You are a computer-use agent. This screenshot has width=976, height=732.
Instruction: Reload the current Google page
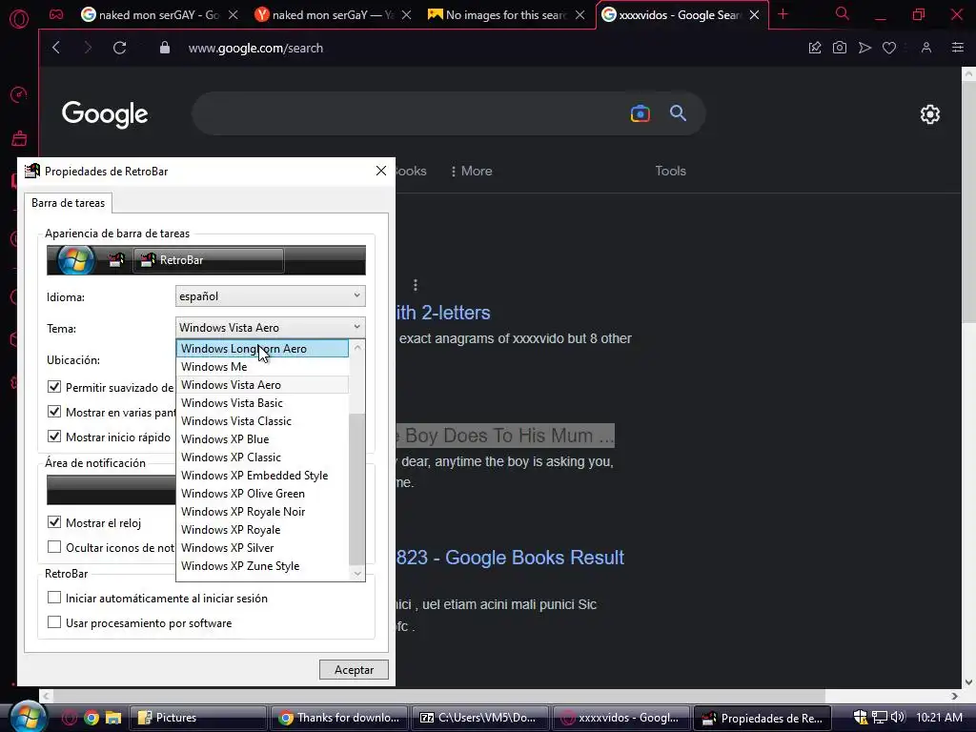pos(119,48)
